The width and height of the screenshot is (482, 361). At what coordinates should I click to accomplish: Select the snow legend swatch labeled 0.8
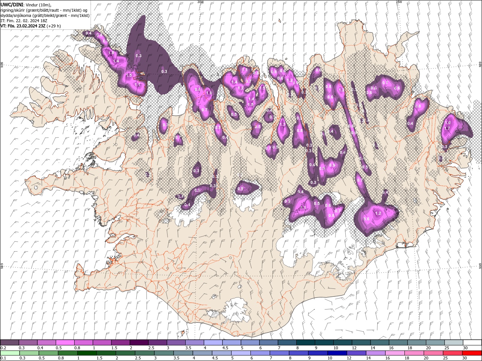pyautogui.click(x=83, y=343)
